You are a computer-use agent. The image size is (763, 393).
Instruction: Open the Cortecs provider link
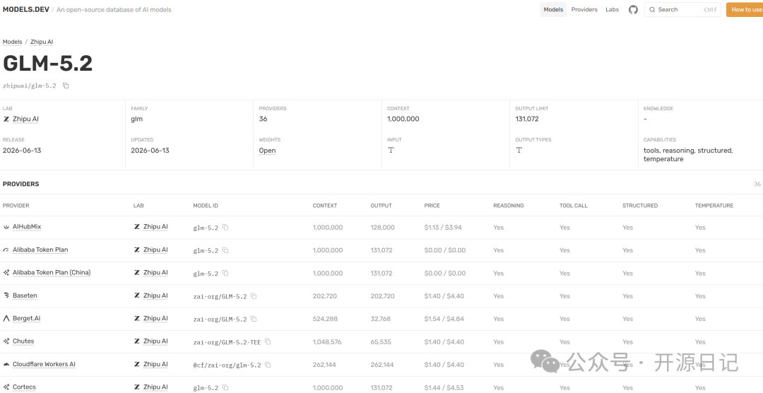click(x=24, y=387)
